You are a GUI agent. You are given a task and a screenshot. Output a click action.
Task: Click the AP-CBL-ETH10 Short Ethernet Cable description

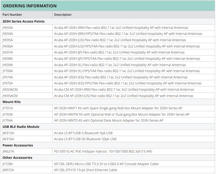85,170
